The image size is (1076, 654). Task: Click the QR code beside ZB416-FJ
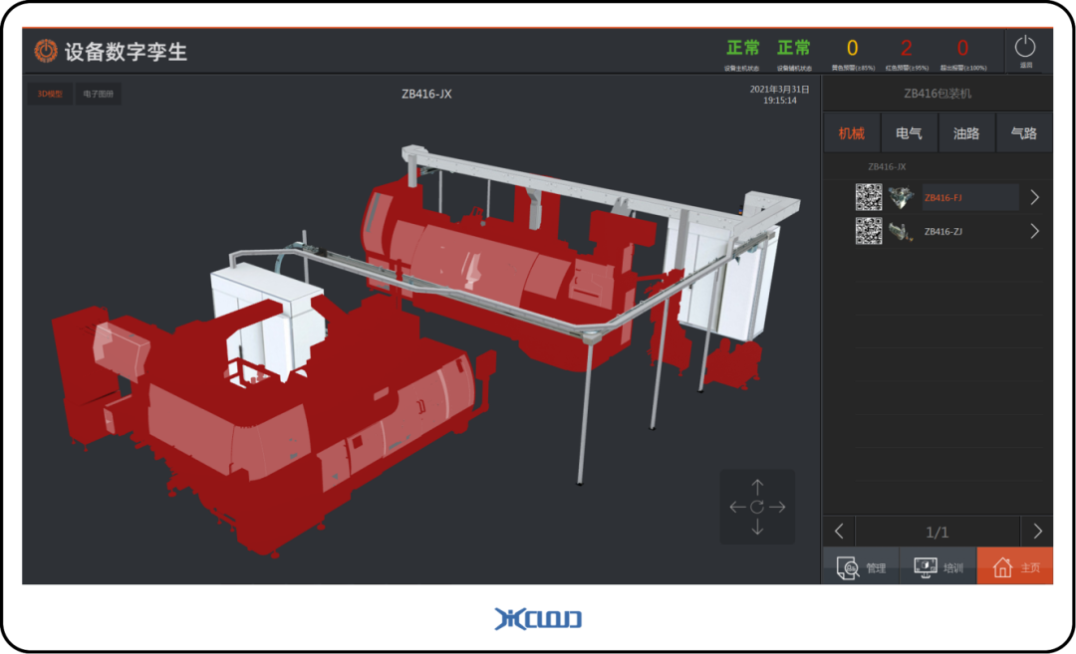(869, 197)
